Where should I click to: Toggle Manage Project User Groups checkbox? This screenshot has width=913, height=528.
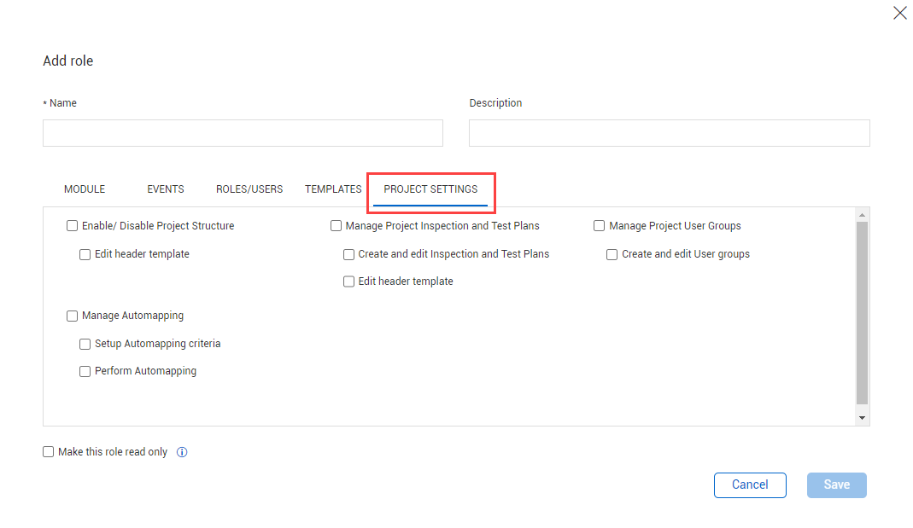pos(600,226)
